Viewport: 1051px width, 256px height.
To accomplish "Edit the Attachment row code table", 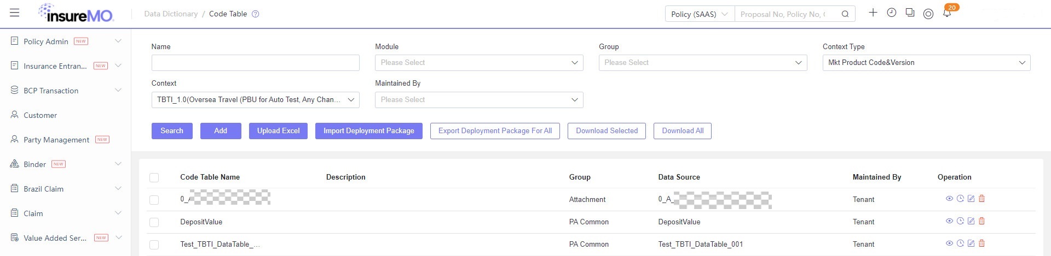I will pos(971,199).
